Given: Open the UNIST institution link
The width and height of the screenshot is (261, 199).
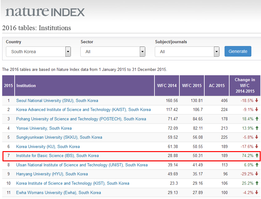Looking at the screenshot, I should point(82,165).
